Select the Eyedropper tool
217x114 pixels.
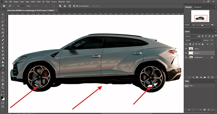click(x=3, y=36)
